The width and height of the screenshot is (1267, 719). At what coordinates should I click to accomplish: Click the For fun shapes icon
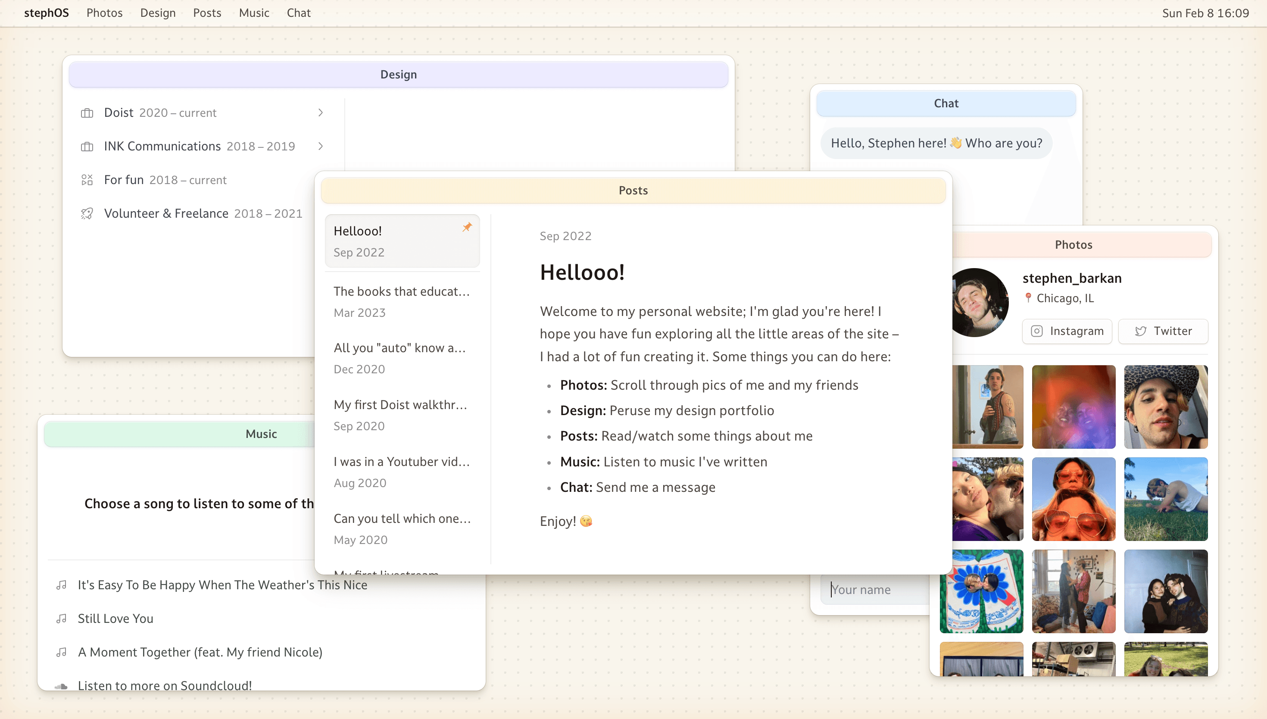click(87, 180)
